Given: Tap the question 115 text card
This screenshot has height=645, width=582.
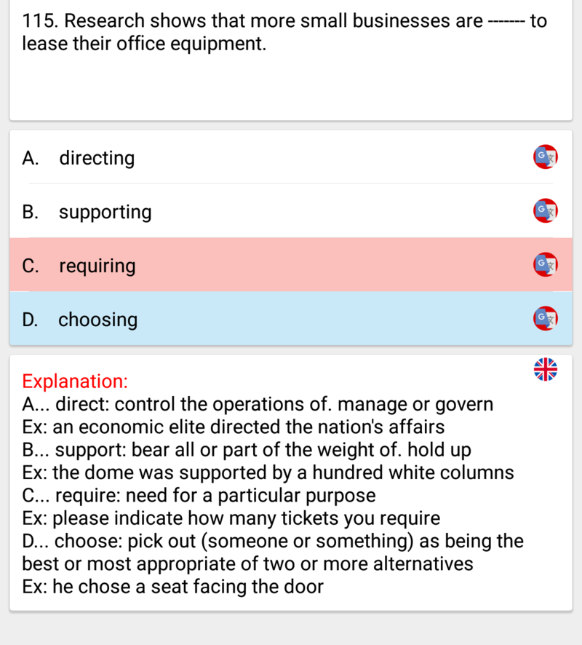Looking at the screenshot, I should 291,60.
